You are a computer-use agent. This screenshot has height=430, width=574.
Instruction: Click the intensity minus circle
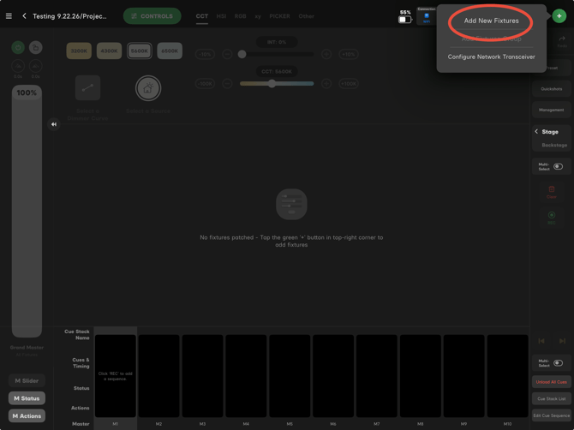pos(227,55)
